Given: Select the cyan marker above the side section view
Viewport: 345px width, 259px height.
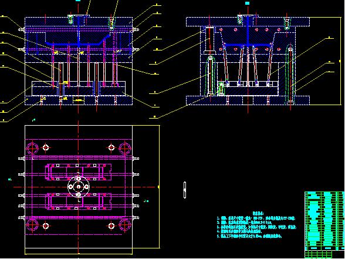Looking at the screenshot, I should 248,4.
